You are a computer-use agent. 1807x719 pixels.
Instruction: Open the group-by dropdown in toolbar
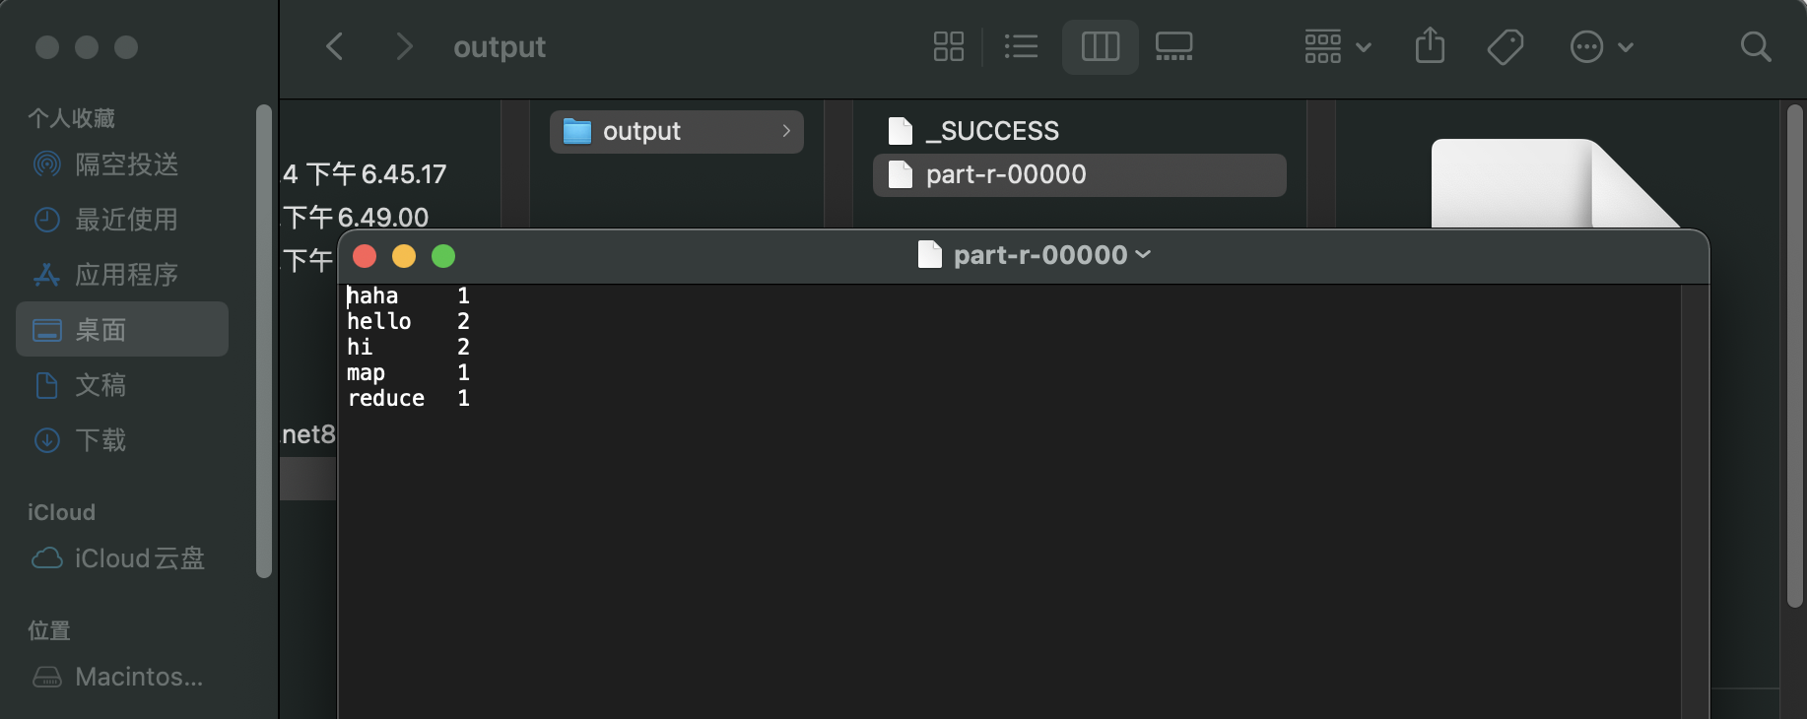pyautogui.click(x=1337, y=46)
